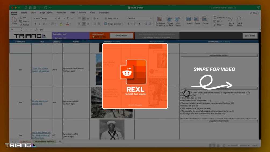Increase font size with larger A icon
Image resolution: width=270 pixels, height=152 pixels.
[68, 19]
